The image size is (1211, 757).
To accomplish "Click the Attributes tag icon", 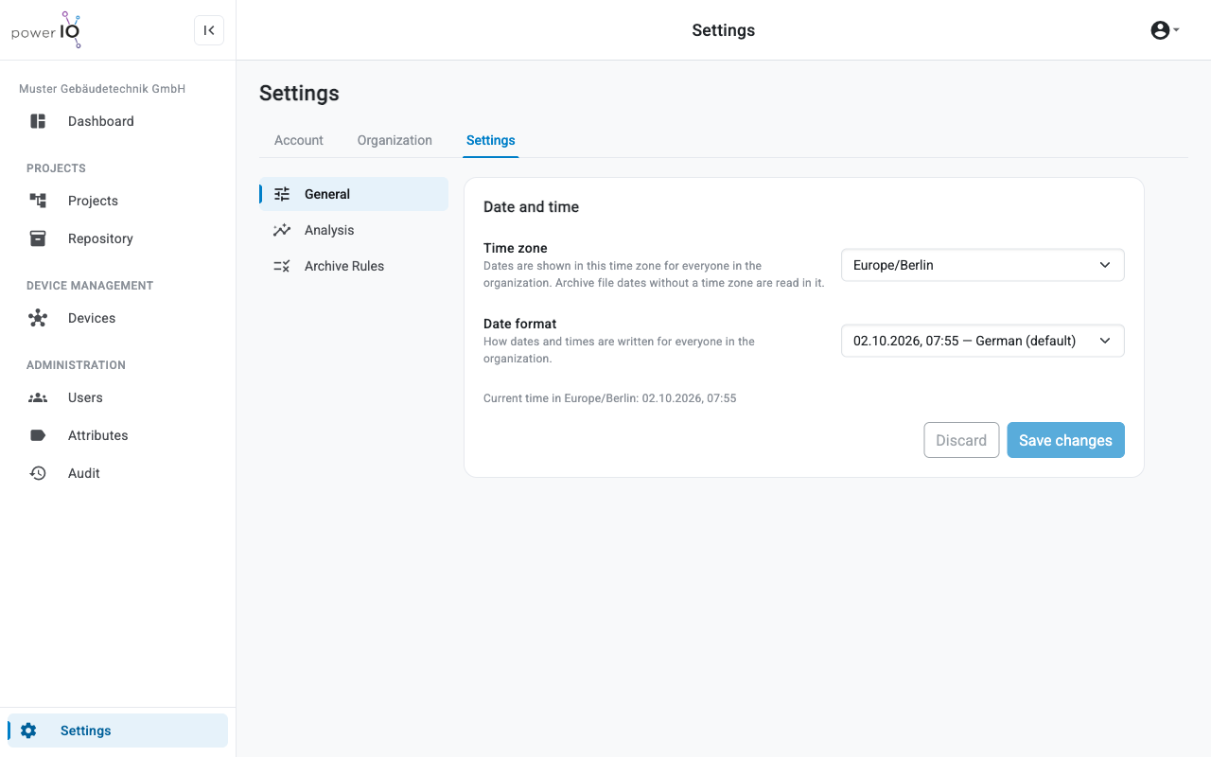I will point(38,435).
